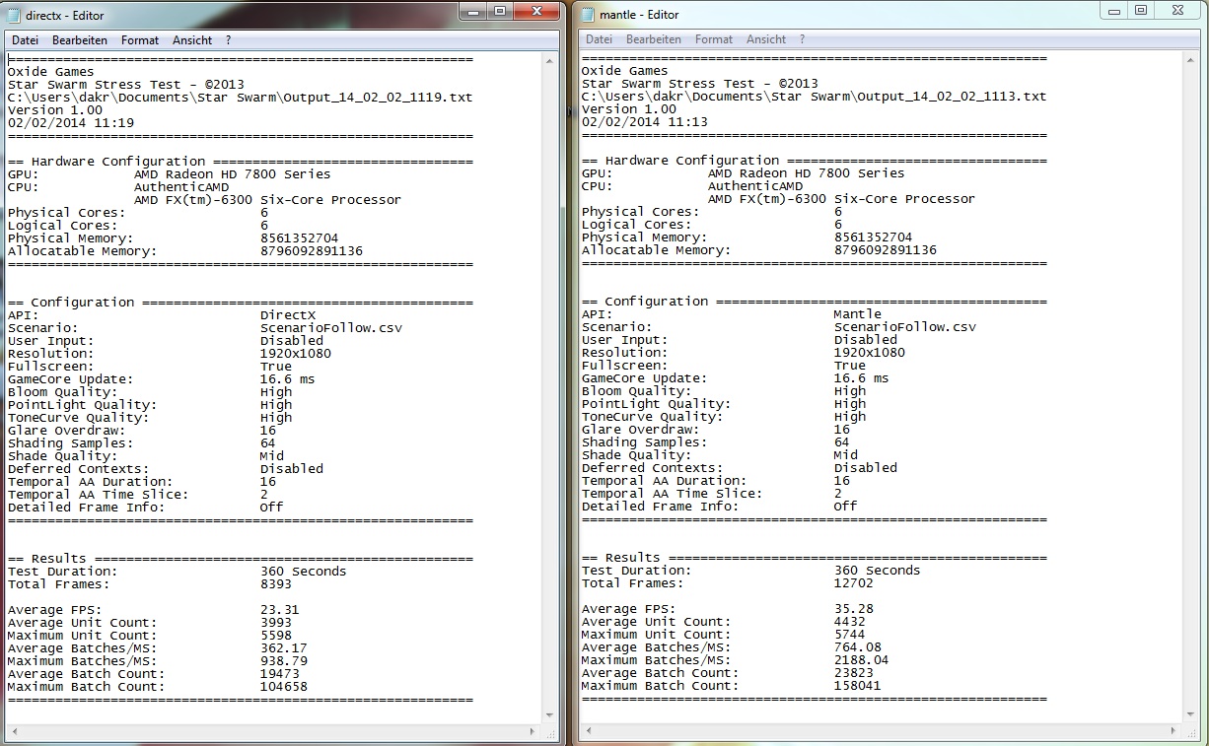Click Total Frames value 8393
Screen dimensions: 1209x746
point(276,584)
